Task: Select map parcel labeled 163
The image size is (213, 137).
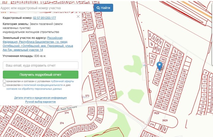Action: [x=153, y=56]
